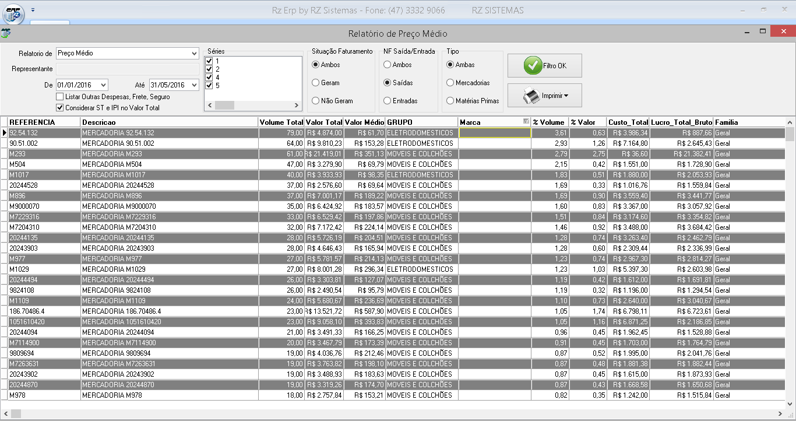Viewport: 796px width, 421px height.
Task: Enable Listar Outras Despesas, Frete, Seguro checkbox
Action: coord(60,97)
